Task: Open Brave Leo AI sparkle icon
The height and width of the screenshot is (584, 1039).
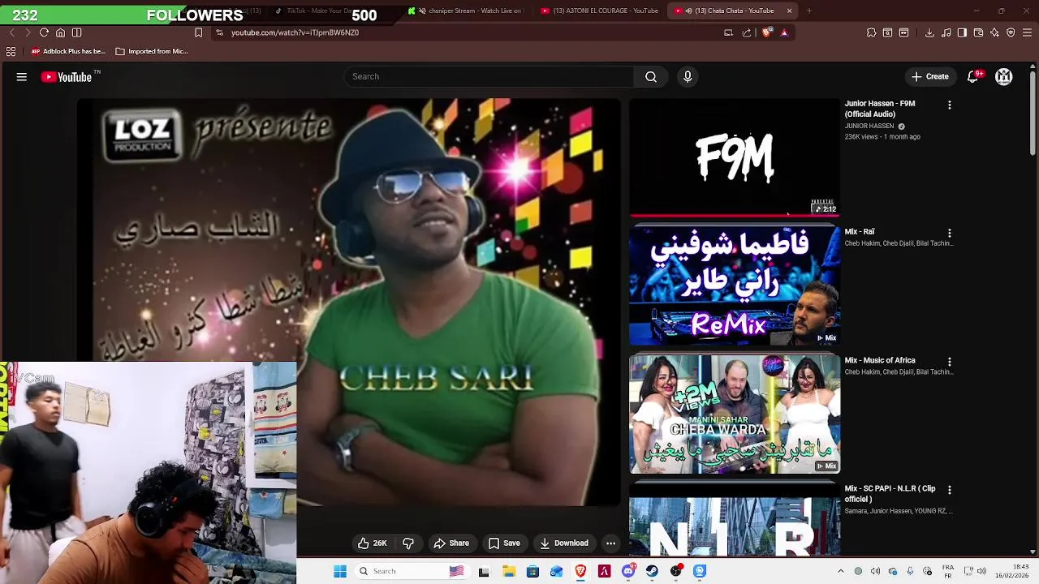Action: (994, 32)
